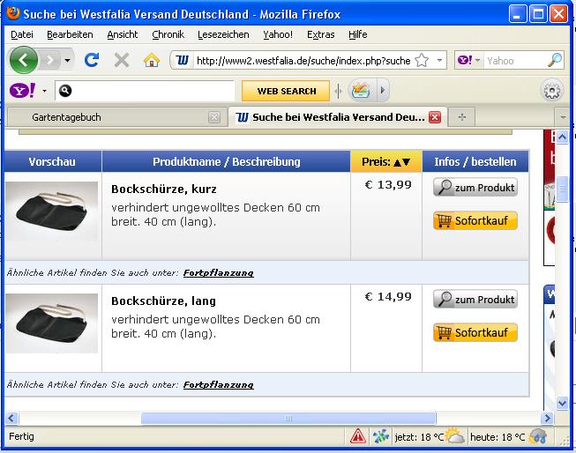Close the Westfalia search tab

[x=435, y=117]
